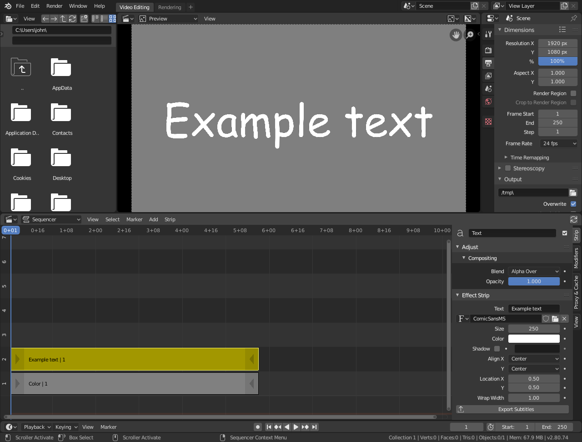Pick a new Color for the text
Viewport: 582px width, 442px height.
(534, 338)
